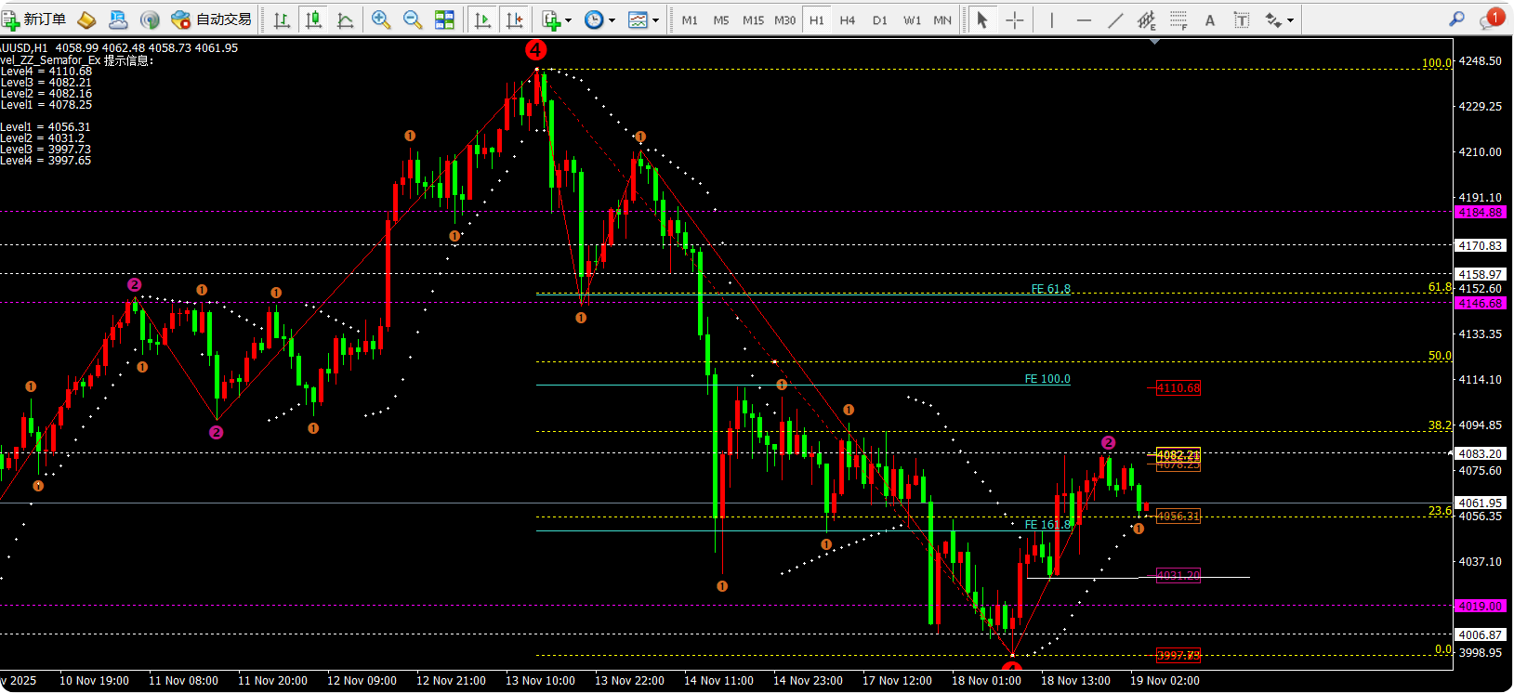Zoom out of the chart
The width and height of the screenshot is (1514, 693).
click(x=413, y=20)
